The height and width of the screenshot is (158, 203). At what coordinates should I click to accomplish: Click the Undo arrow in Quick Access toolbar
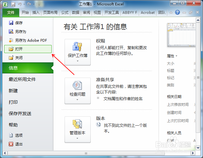[x=20, y=4]
